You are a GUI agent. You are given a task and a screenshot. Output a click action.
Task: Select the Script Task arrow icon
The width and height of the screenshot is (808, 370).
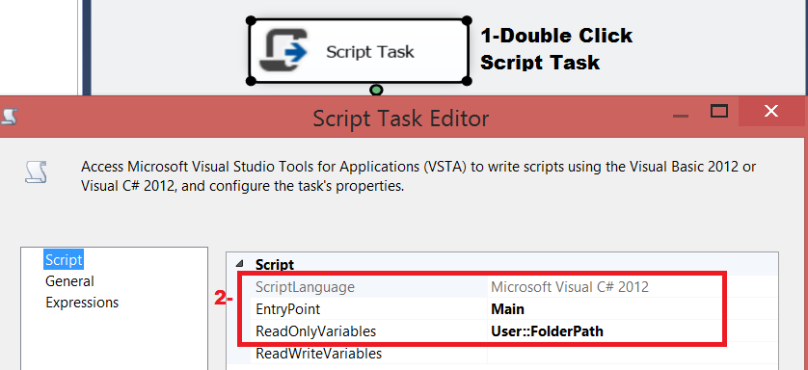[x=283, y=50]
